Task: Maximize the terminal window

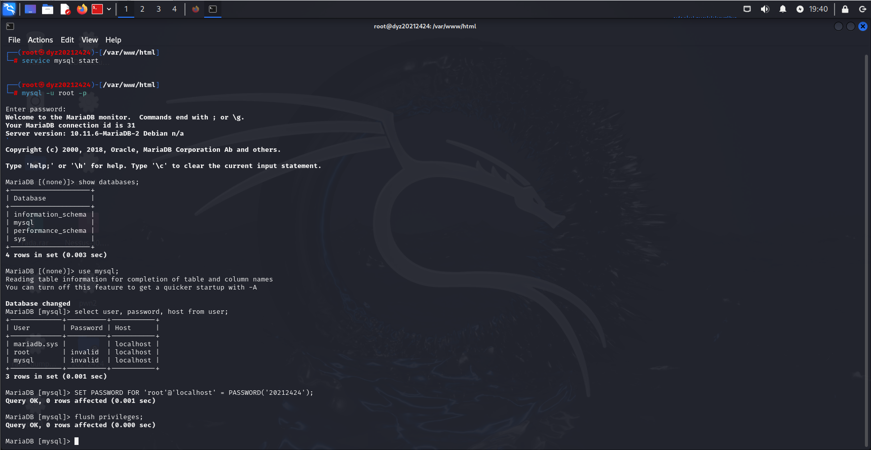Action: [851, 26]
